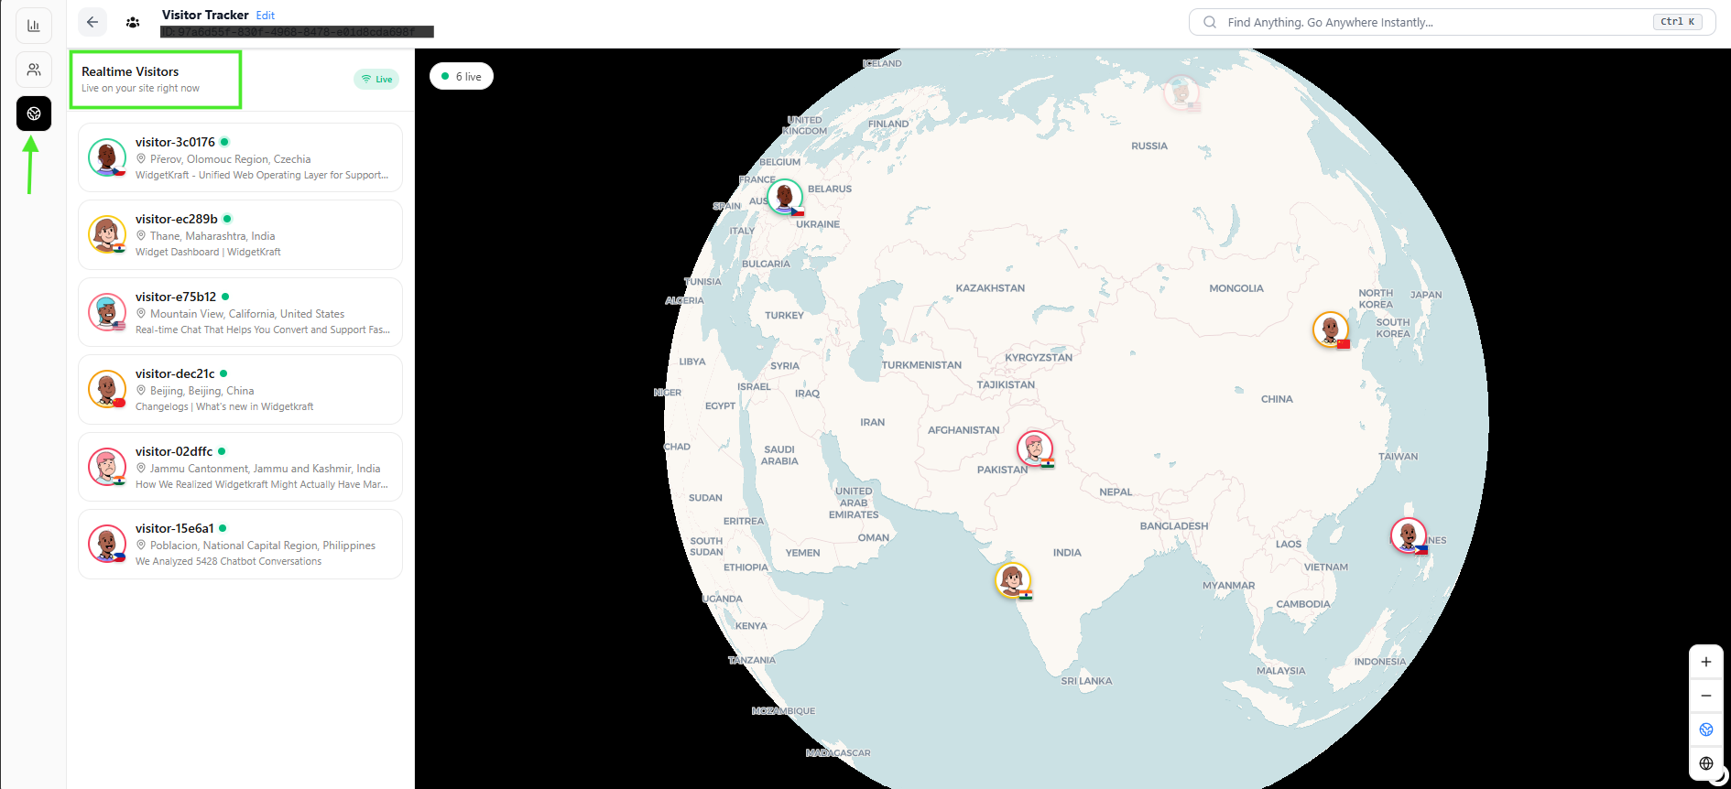Click 'We Analyzed 5428 Chatbot Conversations' text
1731x789 pixels.
[x=228, y=561]
